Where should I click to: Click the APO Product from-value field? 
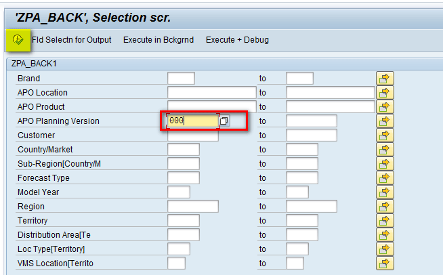[x=211, y=107]
